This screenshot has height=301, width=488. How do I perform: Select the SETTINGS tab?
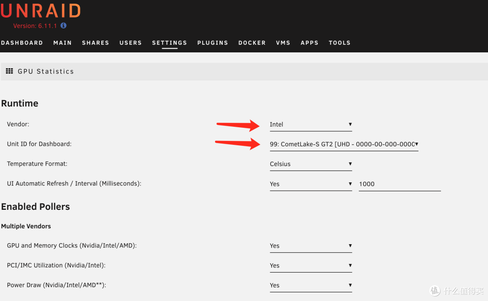pos(169,42)
